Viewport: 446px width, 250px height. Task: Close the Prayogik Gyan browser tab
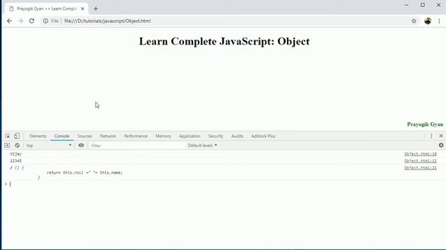(x=82, y=9)
